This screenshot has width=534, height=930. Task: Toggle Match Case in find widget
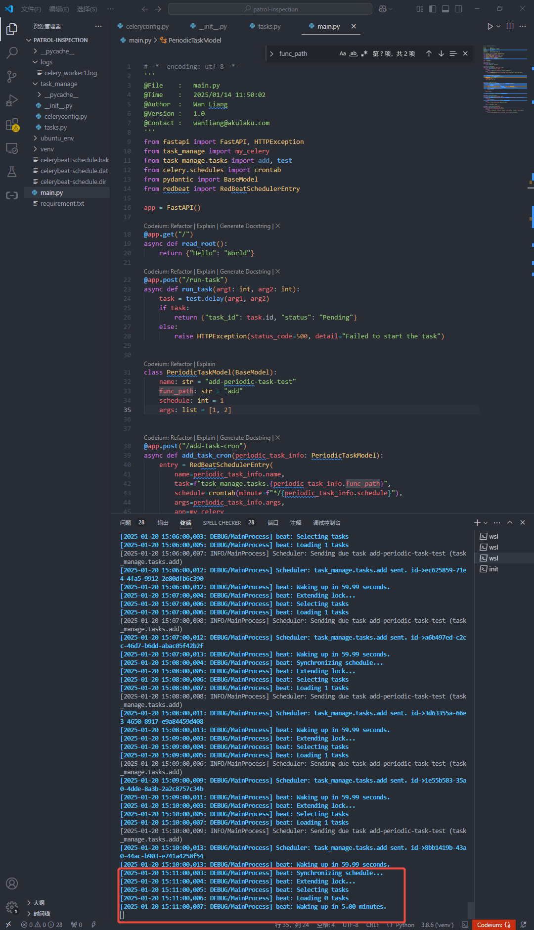coord(343,53)
